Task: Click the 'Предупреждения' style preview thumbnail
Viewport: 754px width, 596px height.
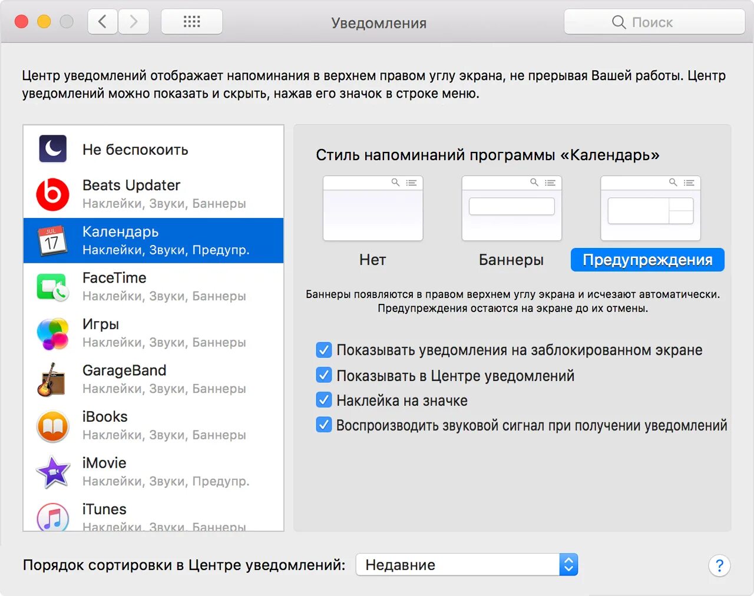Action: (x=650, y=208)
